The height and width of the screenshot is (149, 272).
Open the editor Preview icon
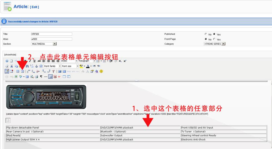pyautogui.click(x=32, y=77)
